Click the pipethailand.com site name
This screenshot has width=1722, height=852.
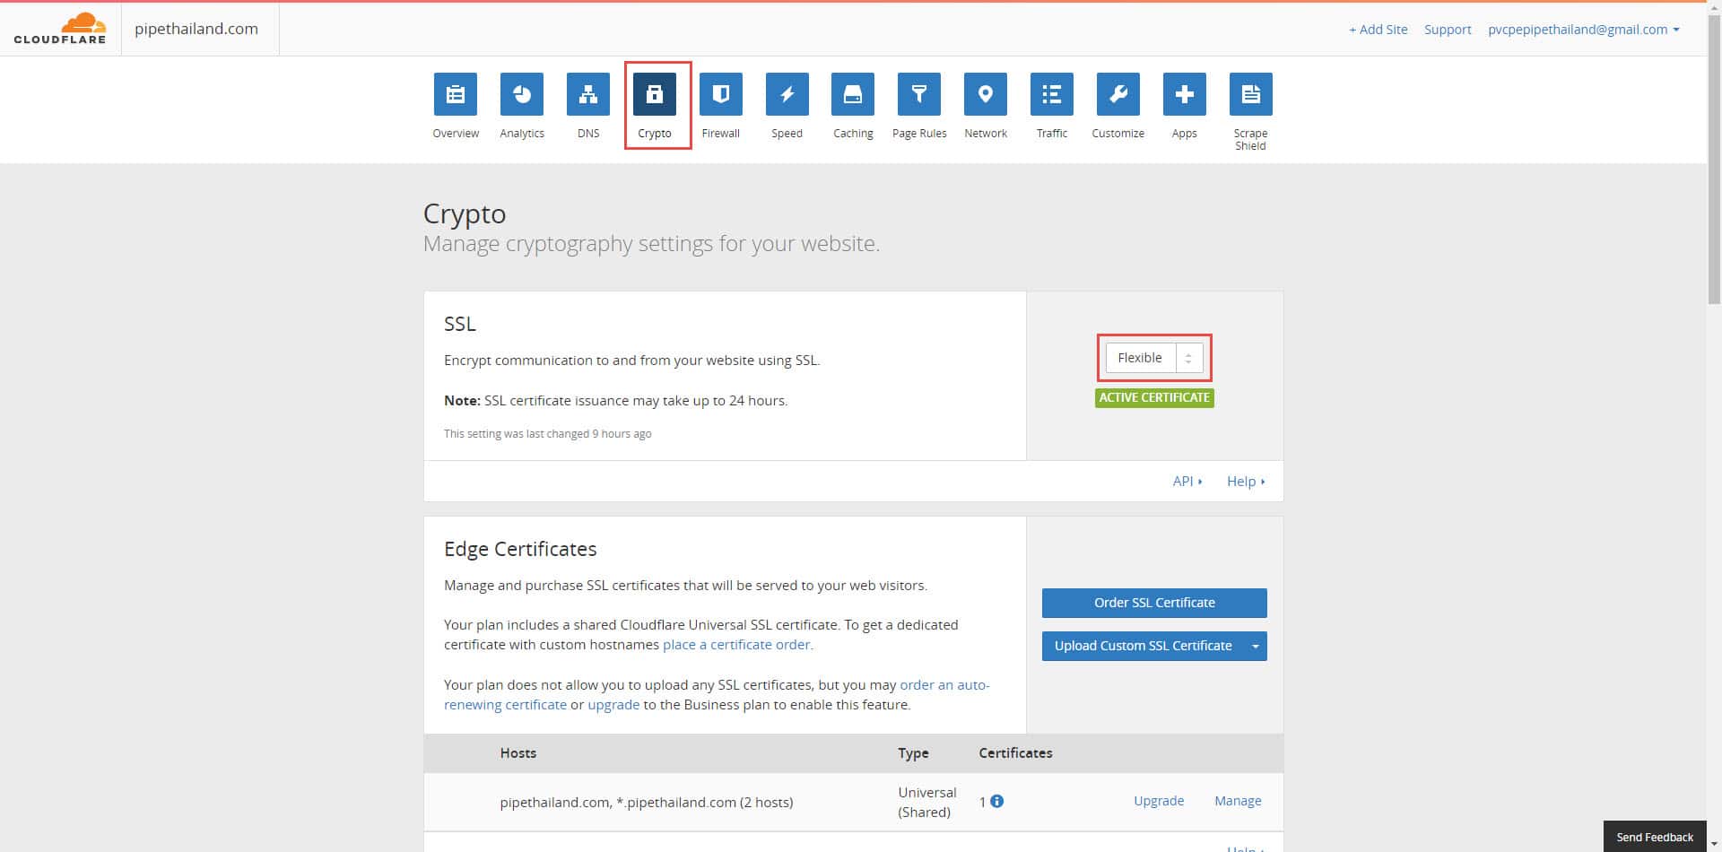click(196, 29)
